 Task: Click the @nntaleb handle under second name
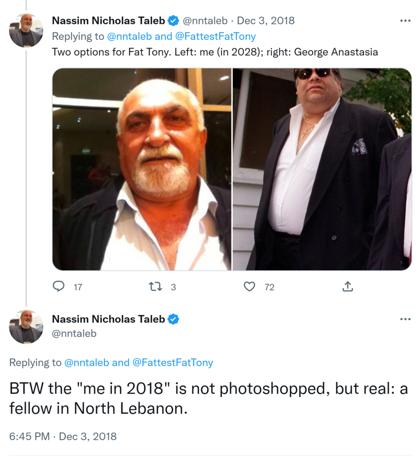click(74, 333)
